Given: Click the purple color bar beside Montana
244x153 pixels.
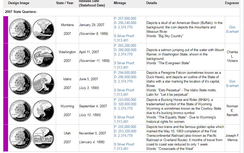Looking at the screenshot, I should (x=6, y=30).
